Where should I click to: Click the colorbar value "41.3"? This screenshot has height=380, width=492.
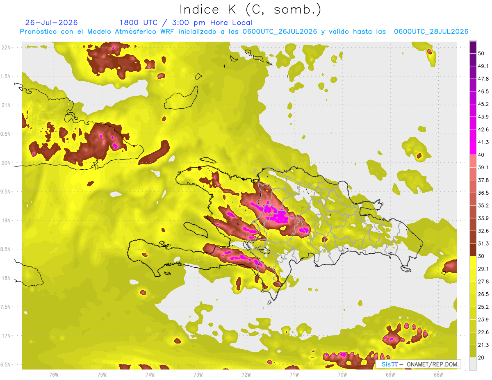pyautogui.click(x=483, y=142)
